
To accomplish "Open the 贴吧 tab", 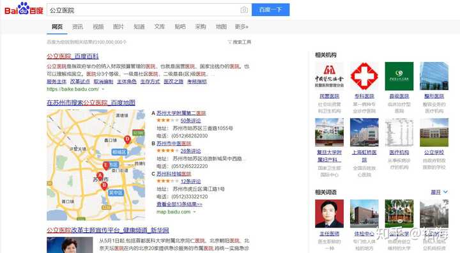I will (x=180, y=27).
